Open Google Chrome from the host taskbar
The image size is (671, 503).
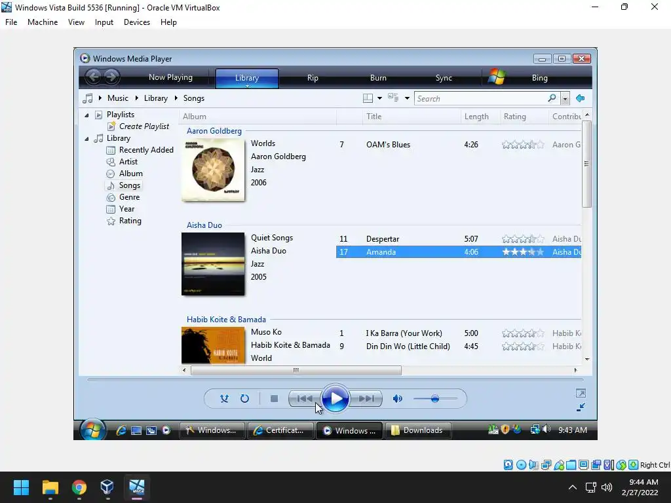click(79, 487)
